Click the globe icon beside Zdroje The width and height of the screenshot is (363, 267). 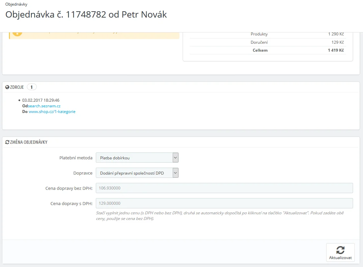click(7, 87)
